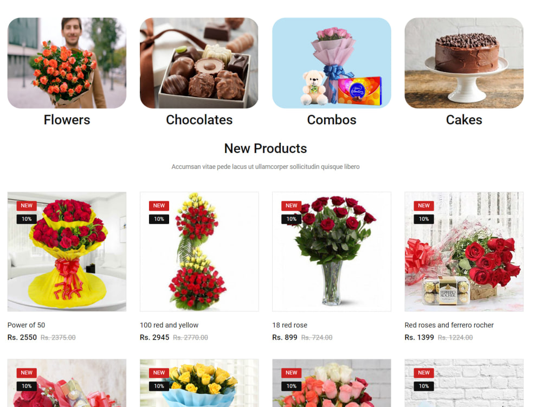The image size is (542, 407).
Task: Click the Power of 50 product title
Action: pyautogui.click(x=26, y=325)
